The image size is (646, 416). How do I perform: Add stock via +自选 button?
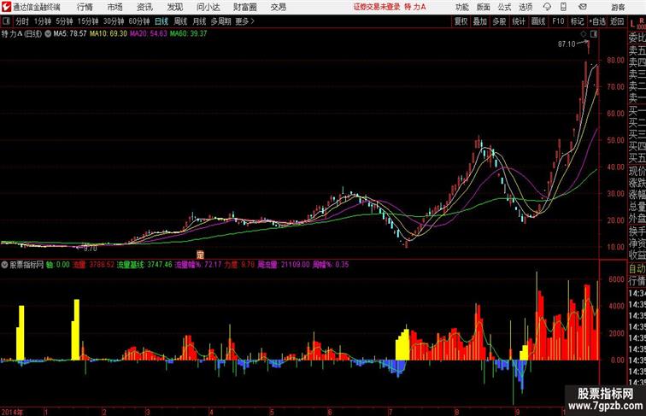(x=597, y=21)
